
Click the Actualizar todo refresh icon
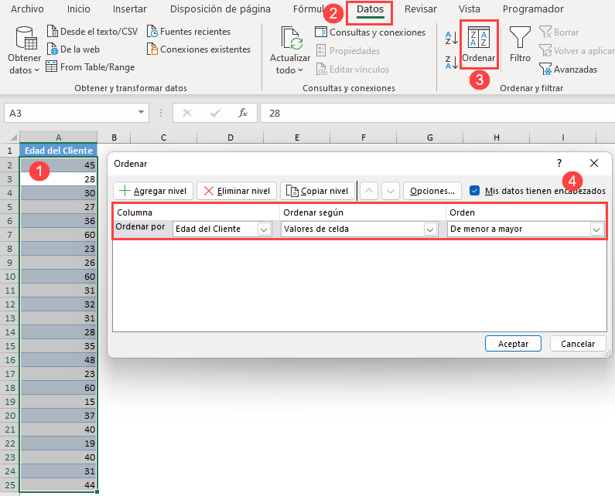point(292,39)
